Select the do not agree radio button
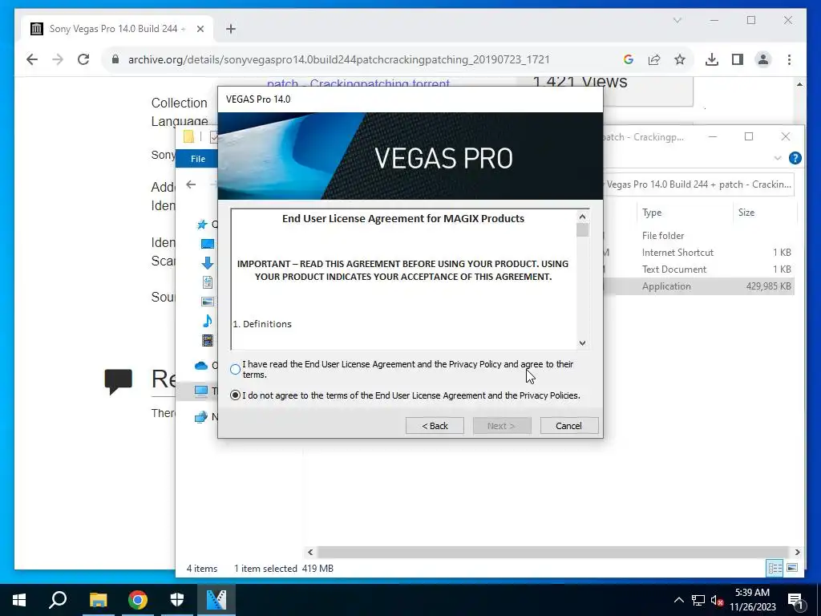This screenshot has height=616, width=821. [235, 395]
